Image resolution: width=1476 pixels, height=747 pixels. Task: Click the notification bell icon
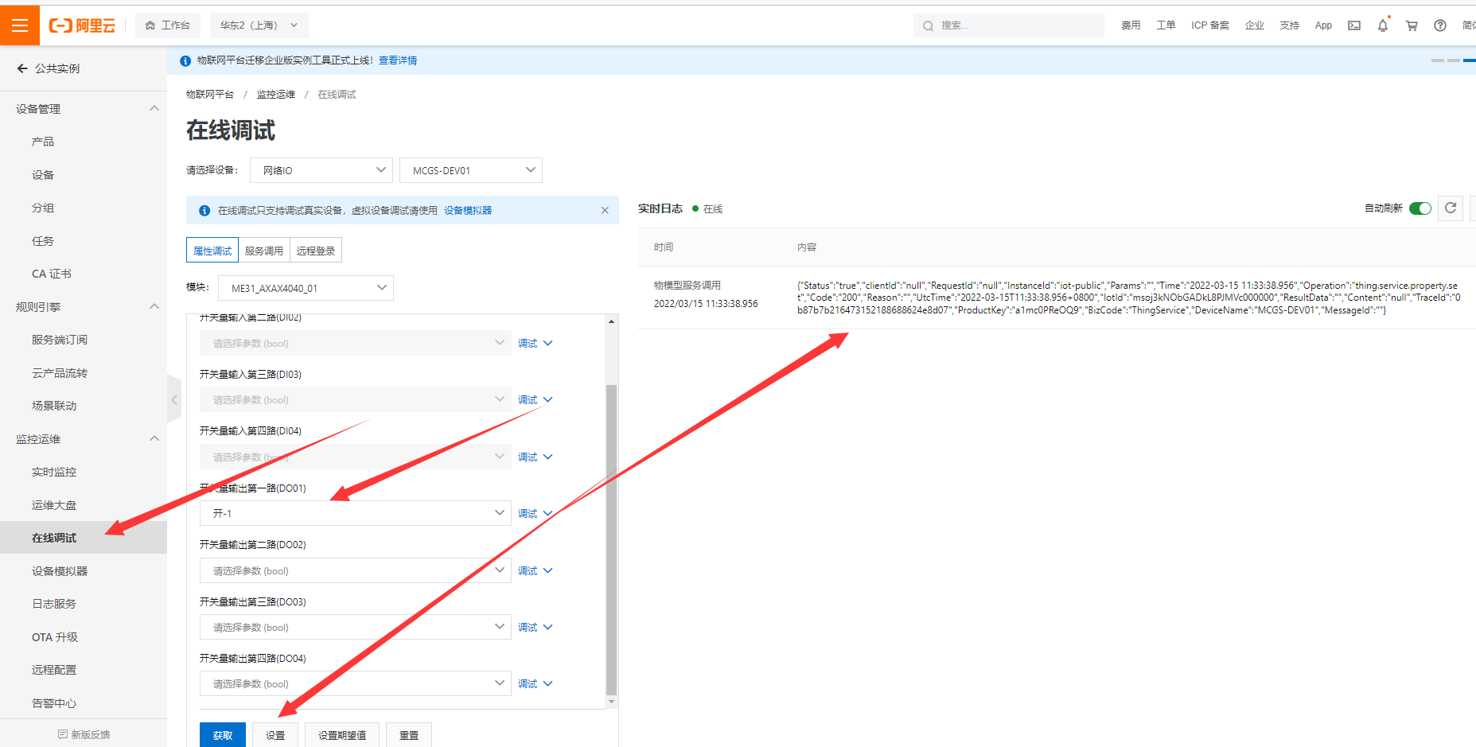tap(1383, 25)
